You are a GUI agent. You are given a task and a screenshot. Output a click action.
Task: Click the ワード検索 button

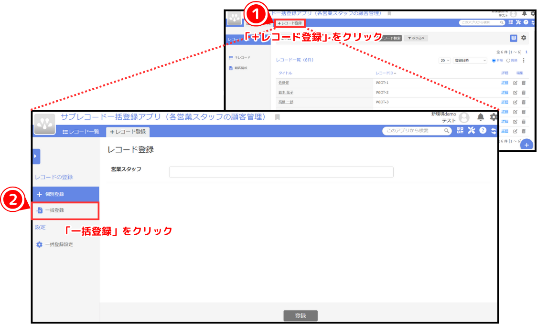[x=391, y=38]
